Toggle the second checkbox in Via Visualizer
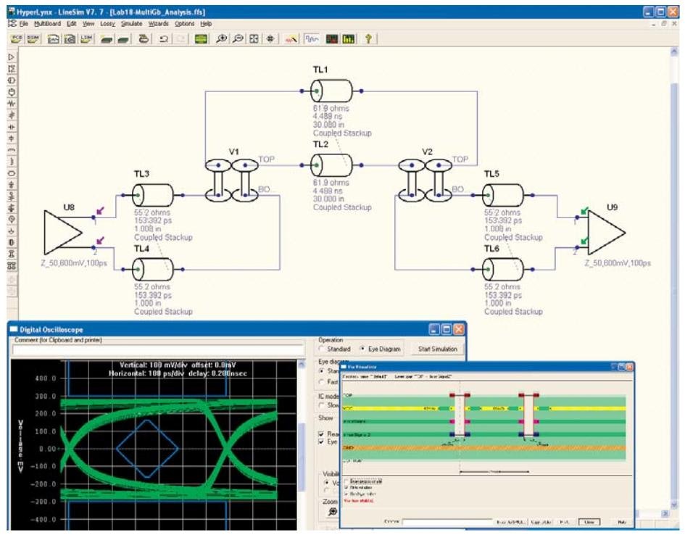Screen dimensions: 685x535 tap(346, 487)
